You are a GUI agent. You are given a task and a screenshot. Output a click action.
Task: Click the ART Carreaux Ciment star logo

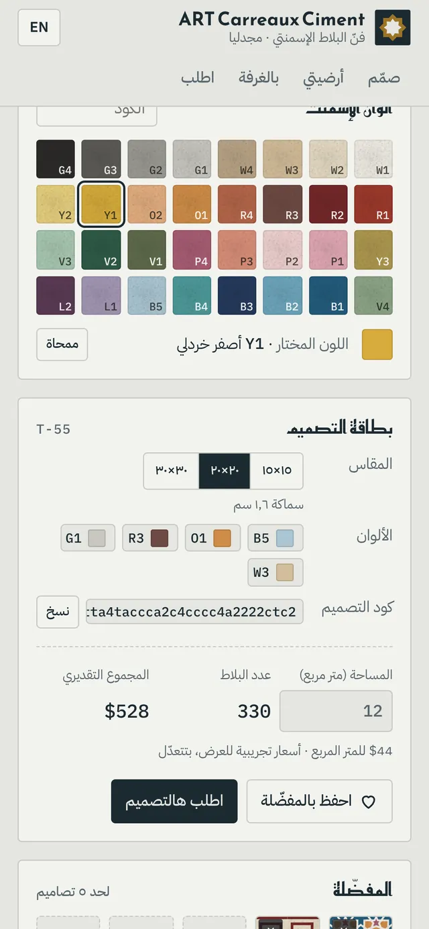392,28
